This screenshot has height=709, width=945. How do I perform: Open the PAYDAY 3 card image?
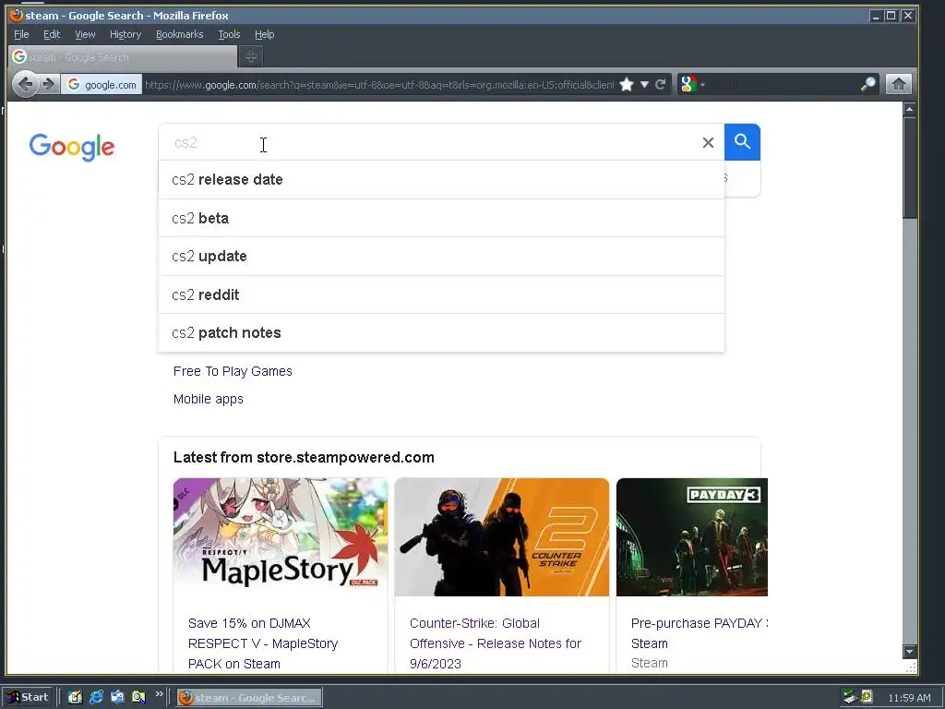click(x=692, y=537)
